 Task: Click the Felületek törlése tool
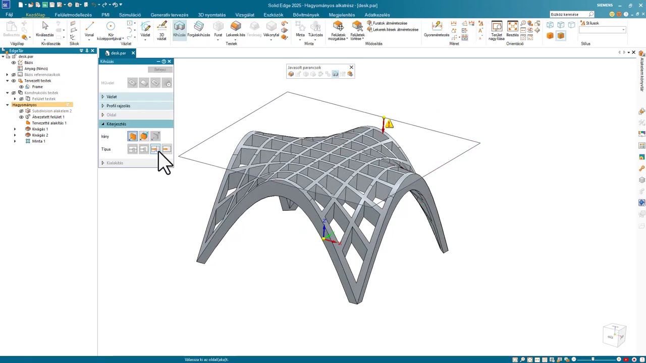click(357, 31)
